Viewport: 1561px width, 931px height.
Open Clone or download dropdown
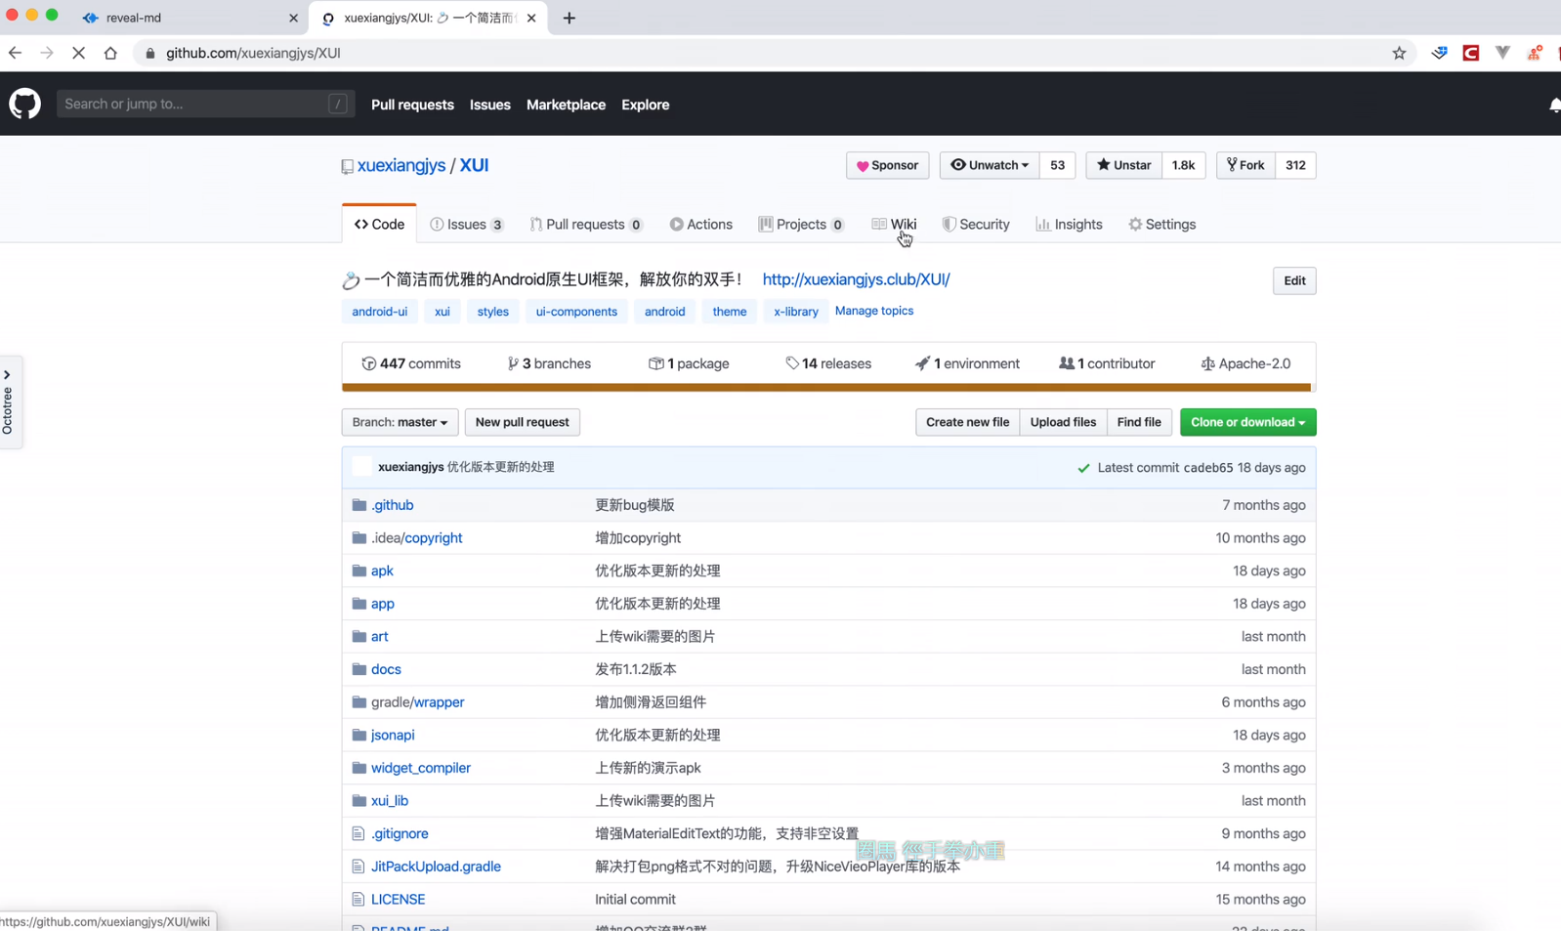pos(1247,422)
